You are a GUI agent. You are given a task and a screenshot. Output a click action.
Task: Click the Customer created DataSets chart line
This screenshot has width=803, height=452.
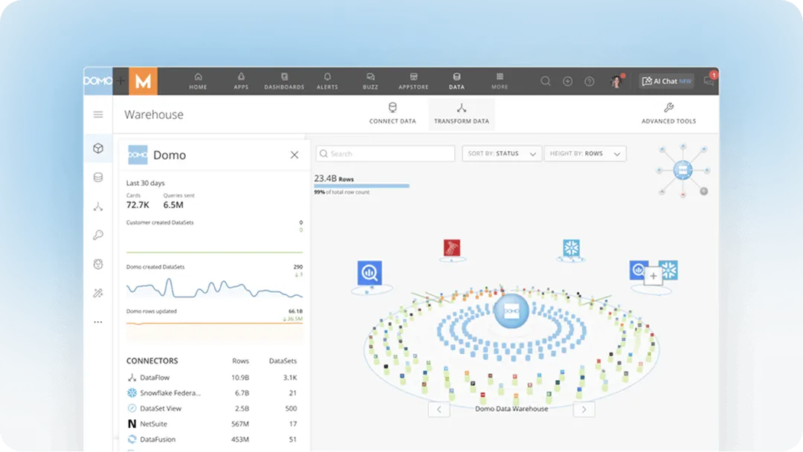(x=214, y=252)
